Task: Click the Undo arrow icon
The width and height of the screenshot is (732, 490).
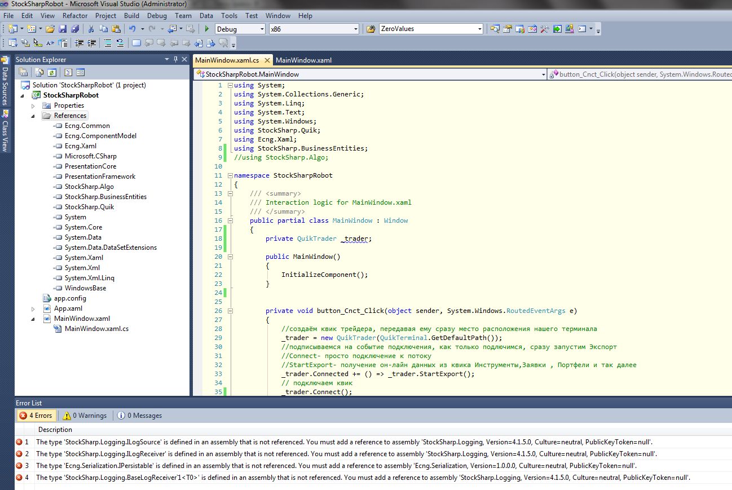Action: coord(132,29)
